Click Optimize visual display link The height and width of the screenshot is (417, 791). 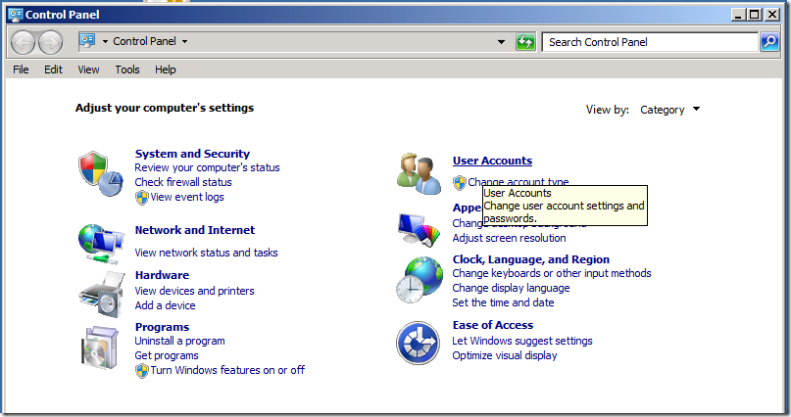pyautogui.click(x=505, y=355)
